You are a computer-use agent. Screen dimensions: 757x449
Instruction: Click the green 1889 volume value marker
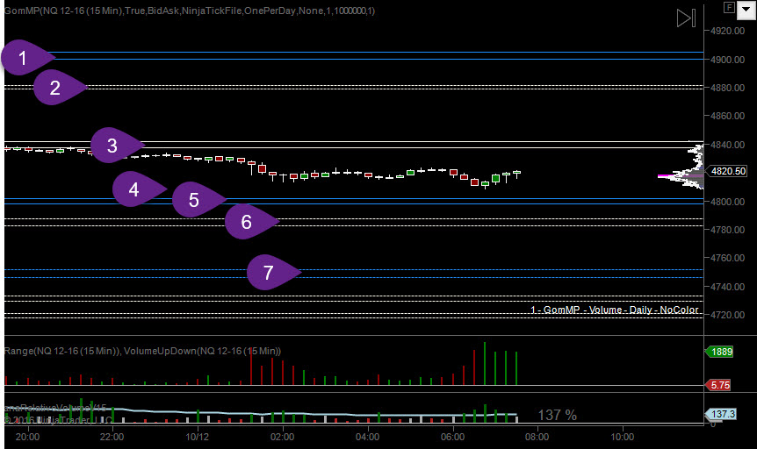[x=720, y=352]
